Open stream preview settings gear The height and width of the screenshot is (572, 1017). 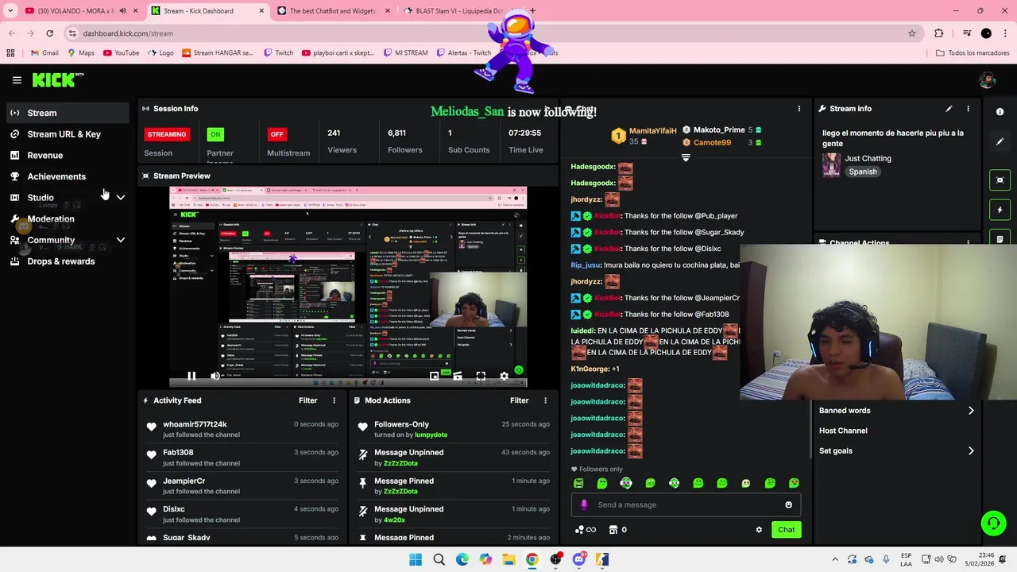click(504, 376)
